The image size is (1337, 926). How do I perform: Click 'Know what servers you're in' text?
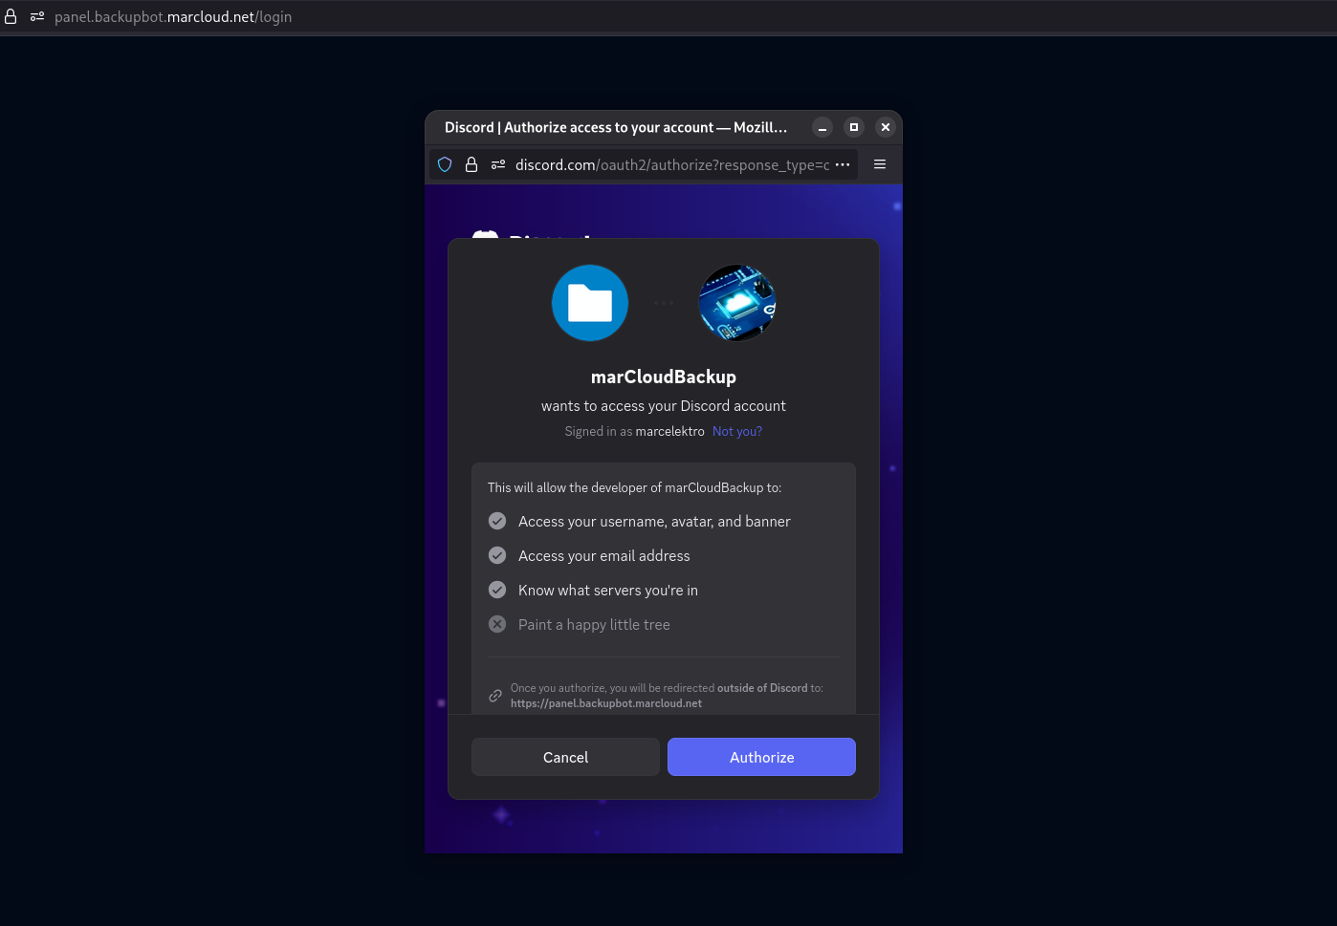point(608,591)
